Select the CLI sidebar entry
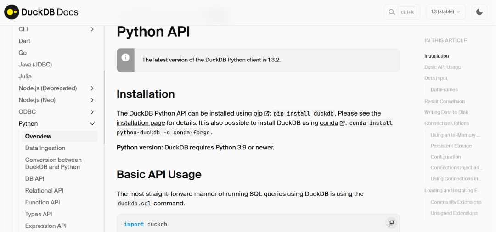The image size is (496, 232). click(23, 29)
